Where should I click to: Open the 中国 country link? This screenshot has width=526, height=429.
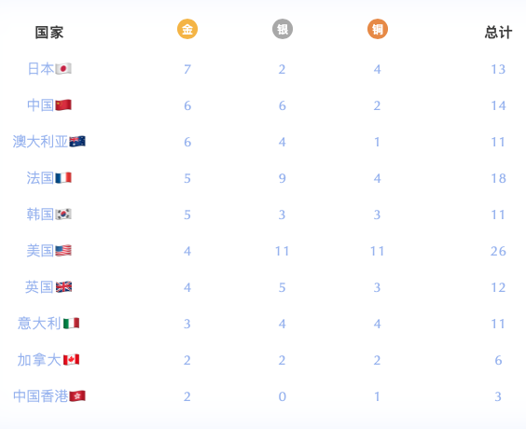pyautogui.click(x=41, y=105)
